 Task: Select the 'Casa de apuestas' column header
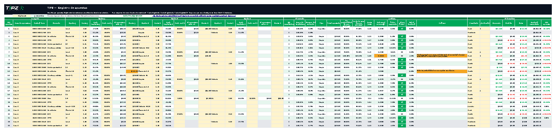click(22, 23)
